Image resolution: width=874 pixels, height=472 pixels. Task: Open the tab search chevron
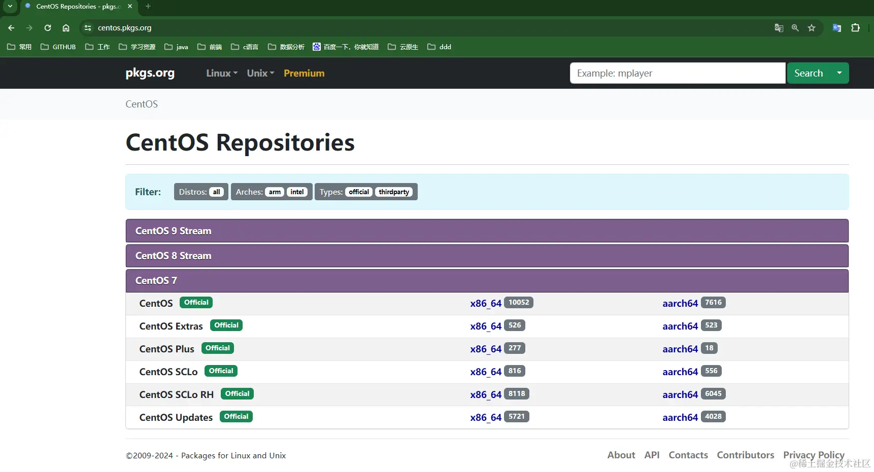coord(10,6)
